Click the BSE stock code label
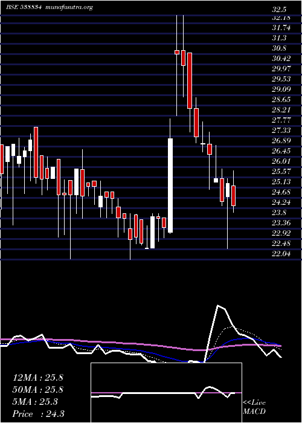Screen dimensions: 302x423 (24, 7)
